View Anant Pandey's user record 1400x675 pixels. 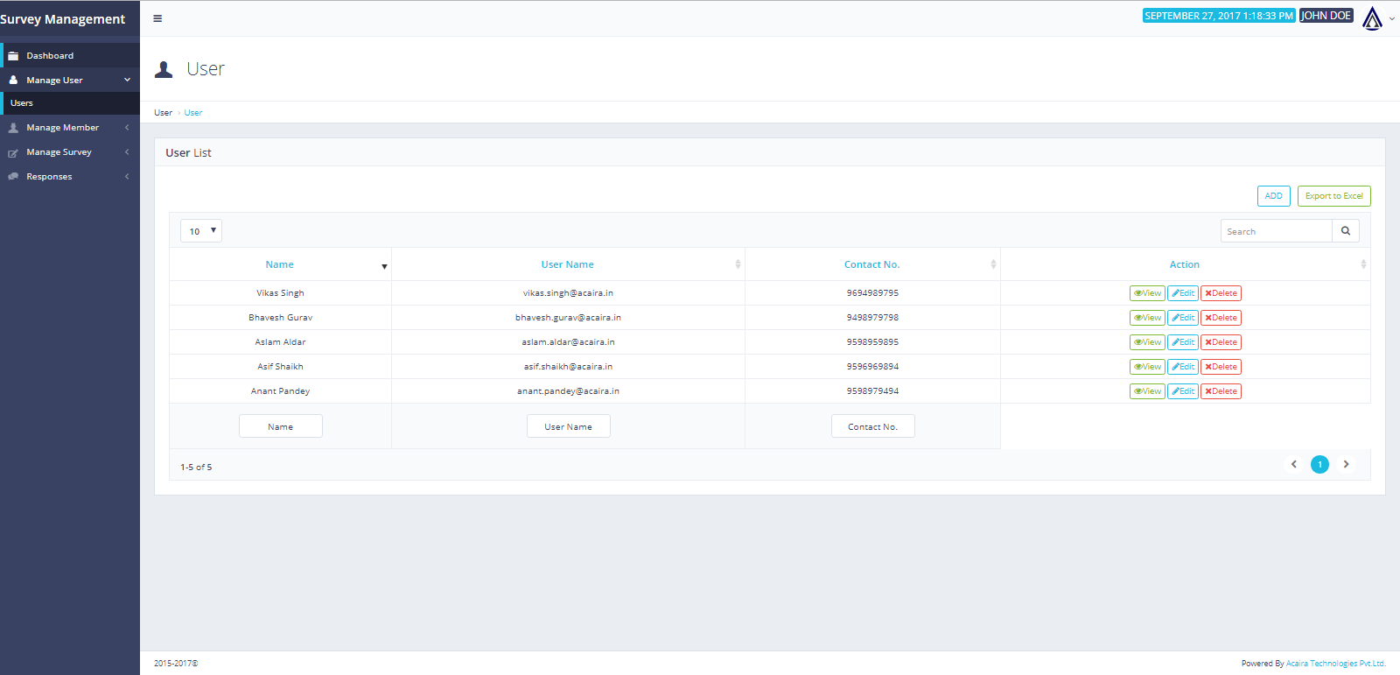pyautogui.click(x=1147, y=391)
